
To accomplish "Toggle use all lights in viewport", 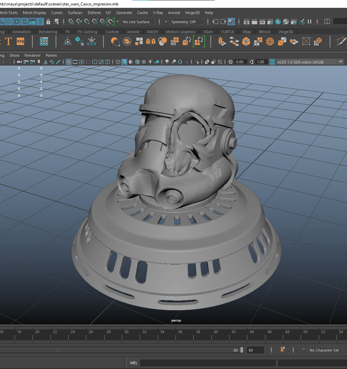I will coord(150,62).
